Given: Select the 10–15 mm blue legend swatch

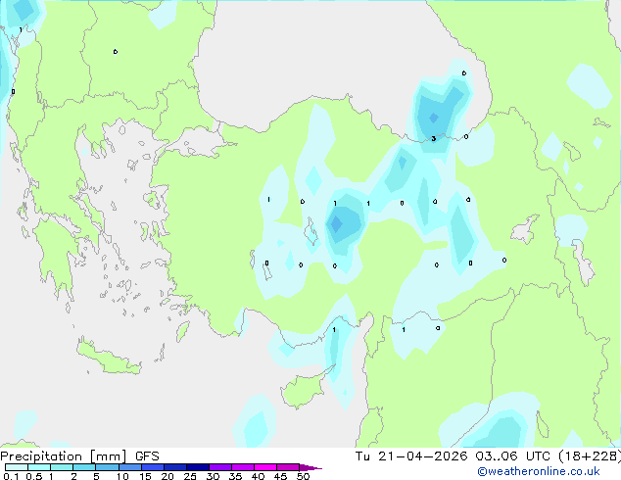Looking at the screenshot, I should (x=129, y=467).
